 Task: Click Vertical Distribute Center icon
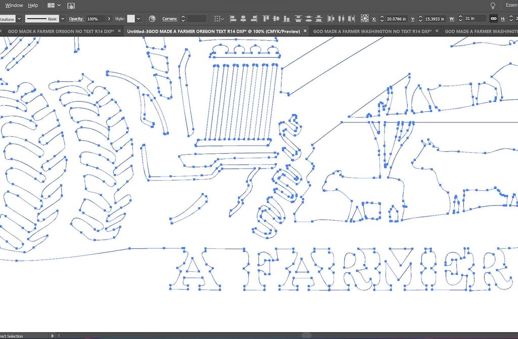(x=309, y=19)
